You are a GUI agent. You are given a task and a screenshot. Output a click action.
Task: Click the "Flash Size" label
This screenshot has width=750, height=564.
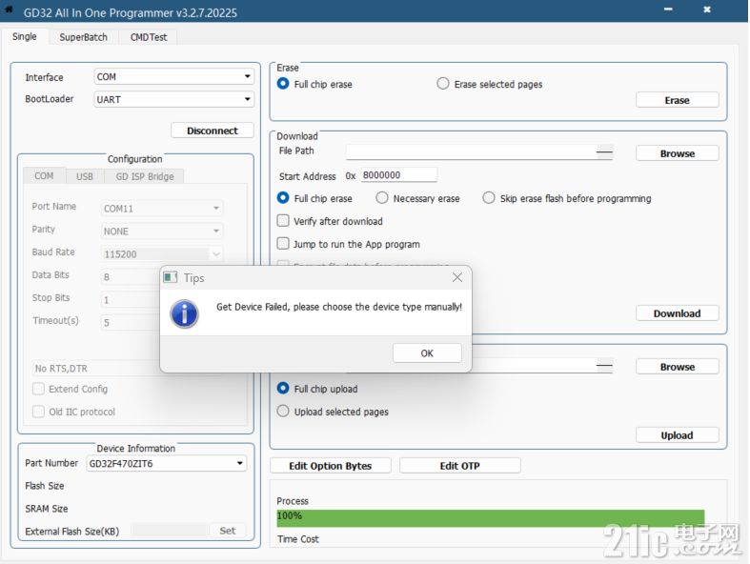pyautogui.click(x=45, y=486)
